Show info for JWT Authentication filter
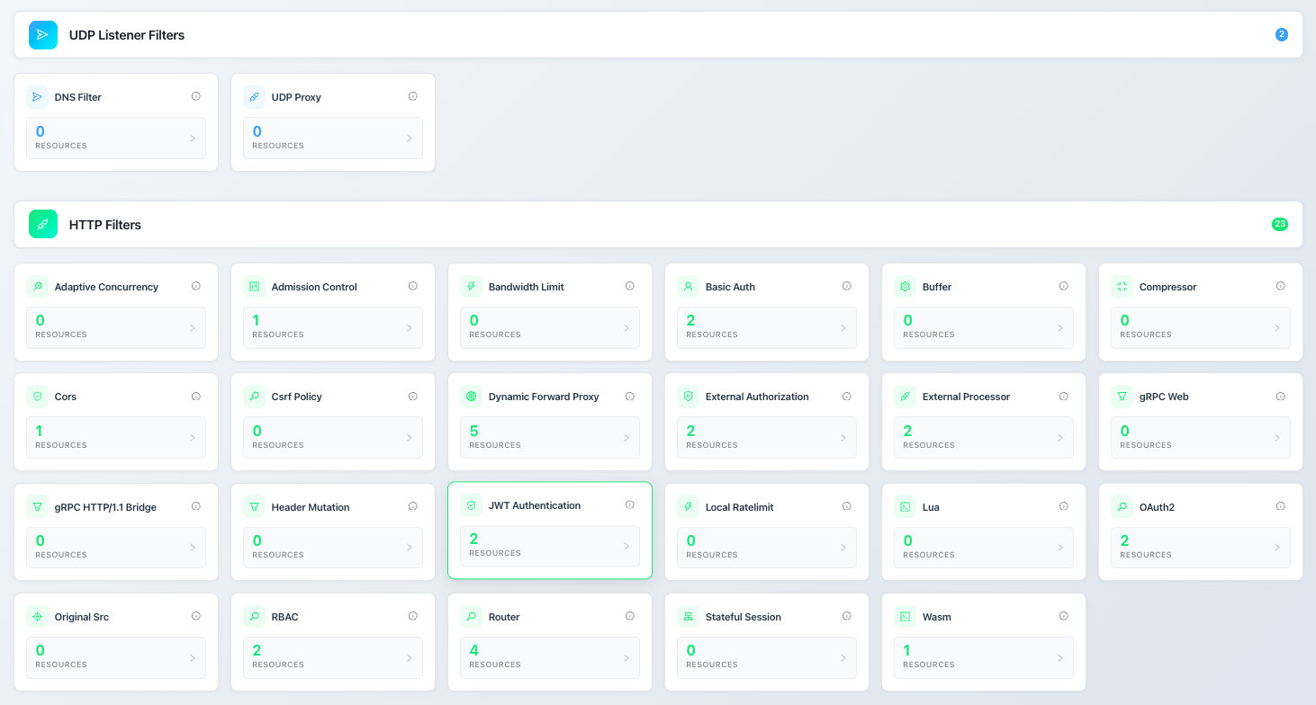Viewport: 1316px width, 705px height. [x=630, y=505]
